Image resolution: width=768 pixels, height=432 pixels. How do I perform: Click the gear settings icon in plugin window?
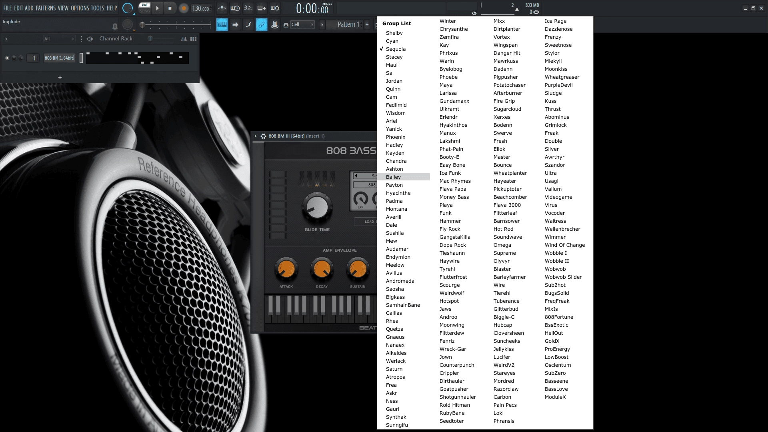263,136
